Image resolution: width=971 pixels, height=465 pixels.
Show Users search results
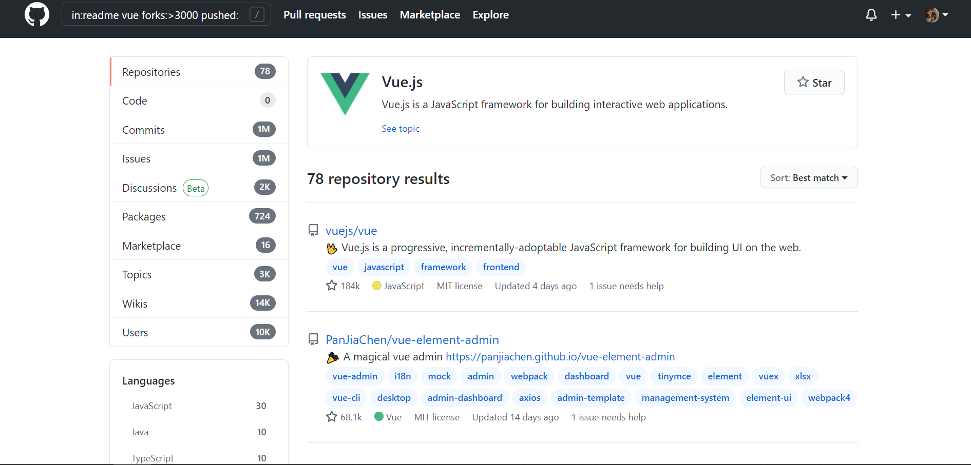(199, 332)
